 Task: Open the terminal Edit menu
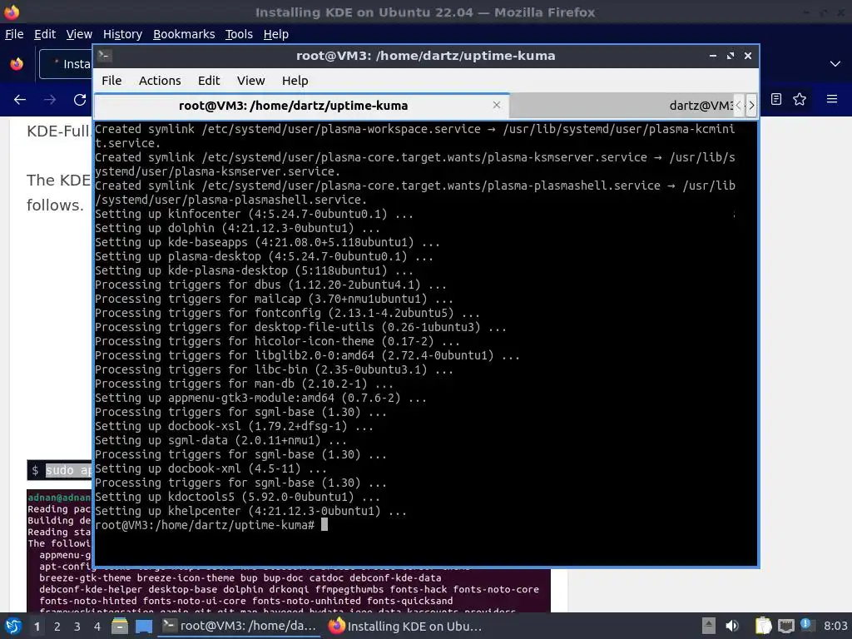coord(209,81)
